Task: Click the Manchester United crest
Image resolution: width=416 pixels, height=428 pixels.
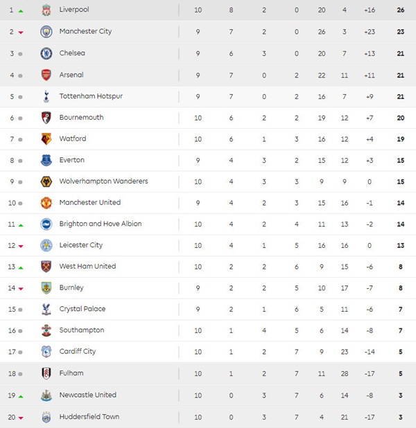Action: click(46, 203)
